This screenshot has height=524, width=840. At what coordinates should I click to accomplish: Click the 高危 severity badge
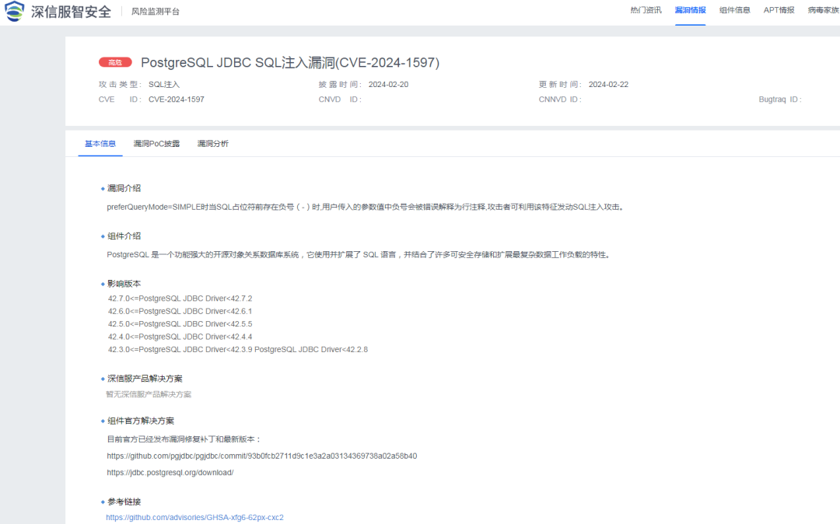pos(115,63)
